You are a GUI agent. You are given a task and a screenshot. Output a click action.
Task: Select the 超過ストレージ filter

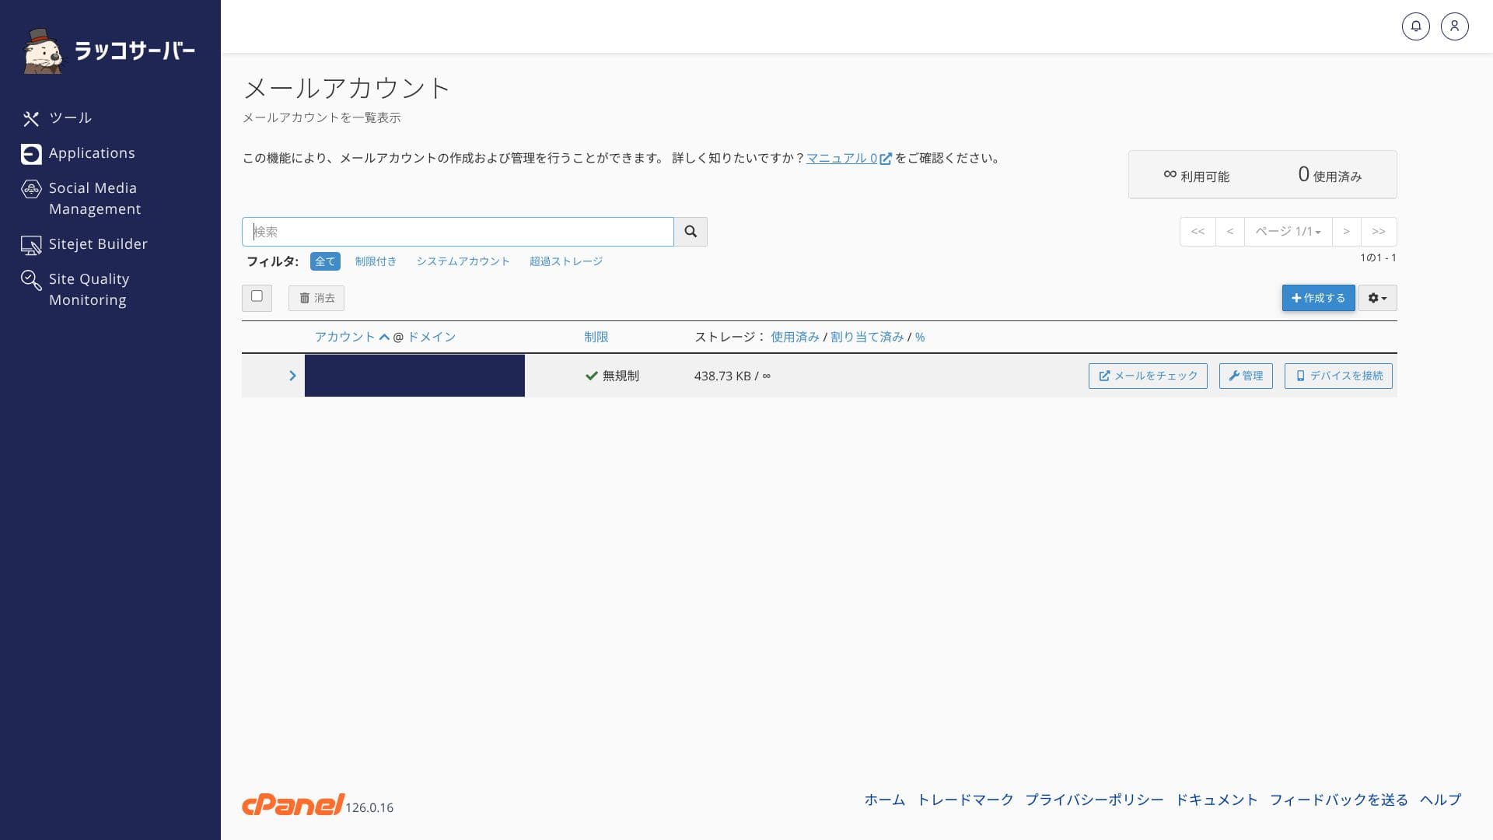(x=565, y=261)
